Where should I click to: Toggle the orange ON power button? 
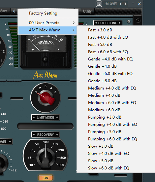coord(46,178)
